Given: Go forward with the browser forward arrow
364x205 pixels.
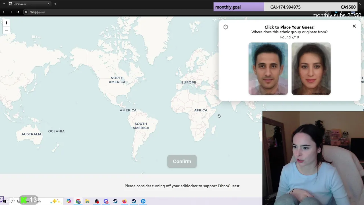Looking at the screenshot, I should 11,12.
